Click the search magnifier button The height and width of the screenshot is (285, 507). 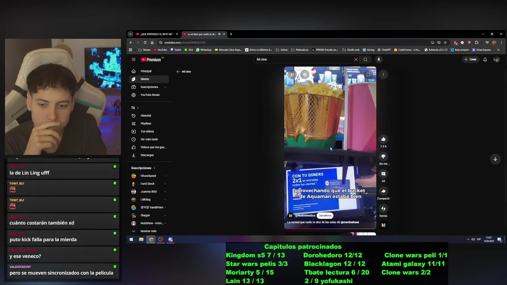pyautogui.click(x=365, y=59)
